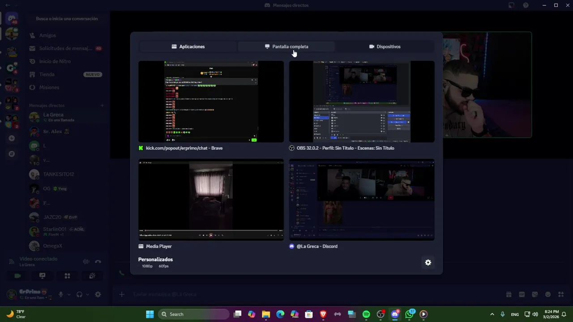This screenshot has width=573, height=322.
Task: Click the taskbar Search box
Action: [194, 314]
